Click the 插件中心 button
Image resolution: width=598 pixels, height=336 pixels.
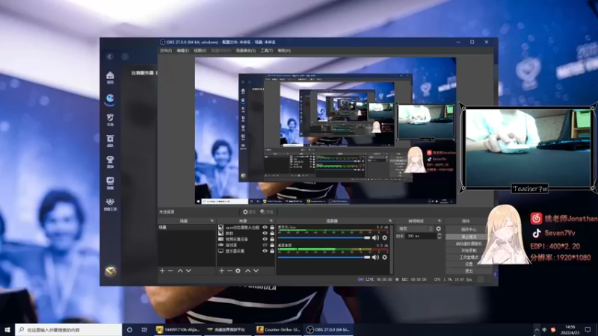(469, 229)
